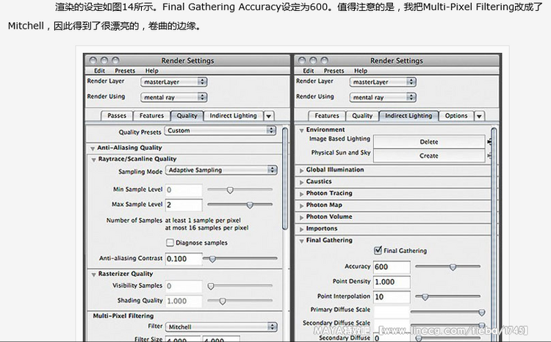The width and height of the screenshot is (551, 342).
Task: Expand Global Illumination section
Action: pyautogui.click(x=301, y=170)
